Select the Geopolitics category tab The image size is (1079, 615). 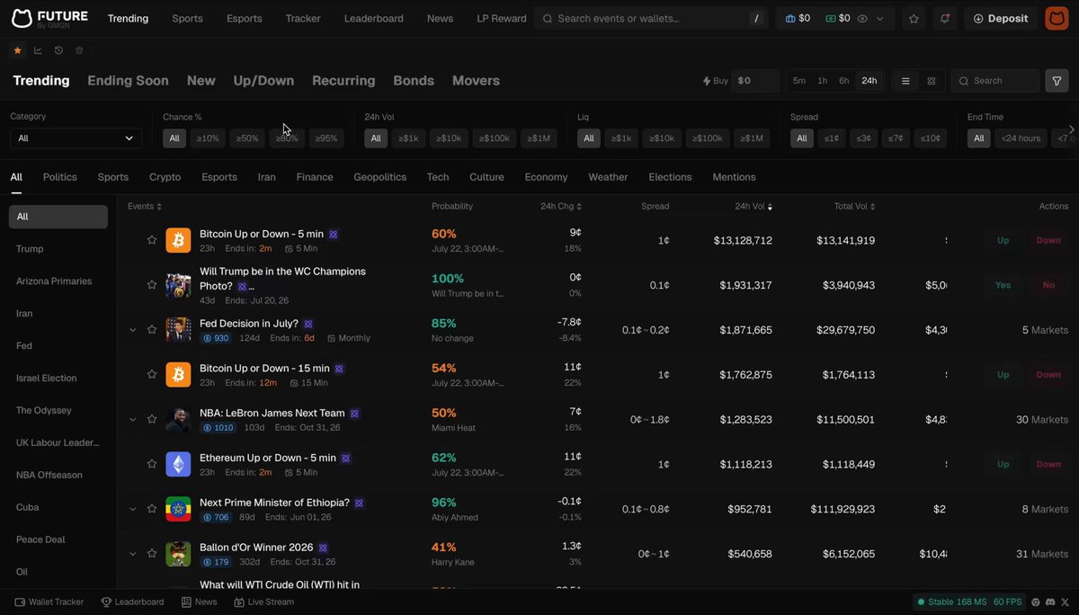380,177
